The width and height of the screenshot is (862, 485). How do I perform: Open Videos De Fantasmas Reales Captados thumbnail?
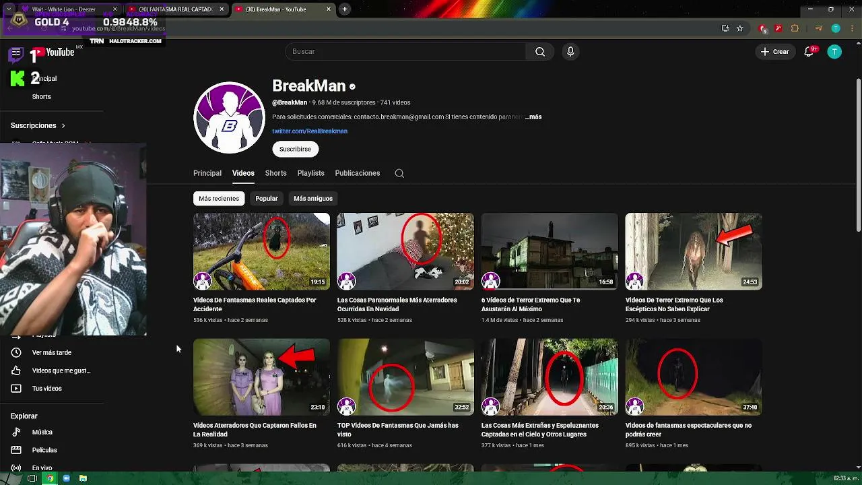(261, 252)
